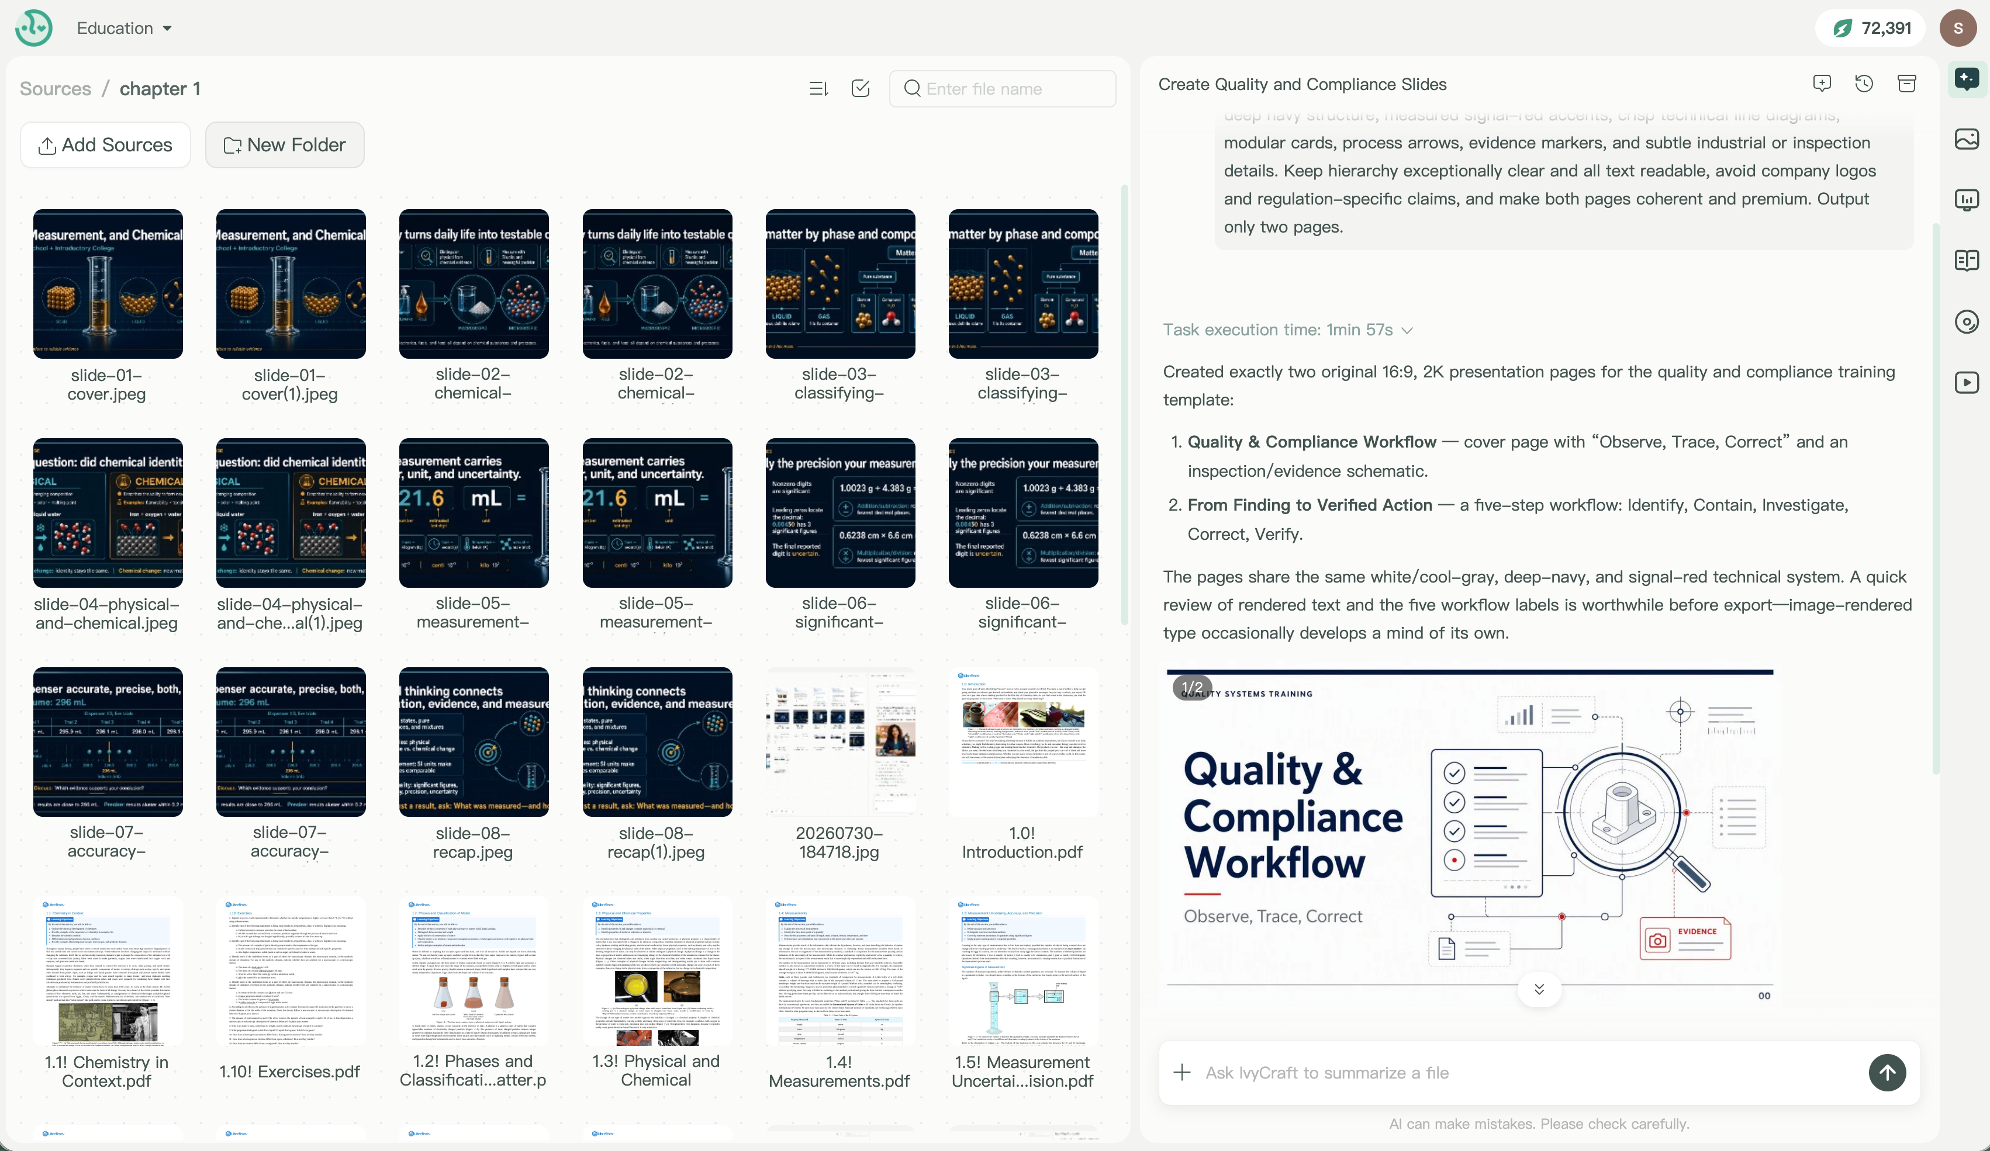The height and width of the screenshot is (1151, 1990).
Task: Click the Create Quality and Compliance Slides title
Action: (x=1302, y=85)
